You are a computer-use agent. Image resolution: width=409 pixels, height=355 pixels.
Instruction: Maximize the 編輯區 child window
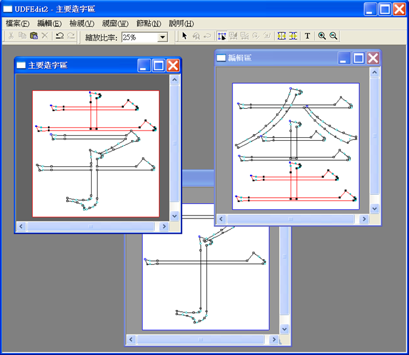point(359,58)
